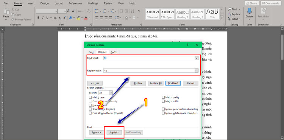Image resolution: width=284 pixels, height=140 pixels.
Task: Justify the paragraph text
Action: (111, 18)
